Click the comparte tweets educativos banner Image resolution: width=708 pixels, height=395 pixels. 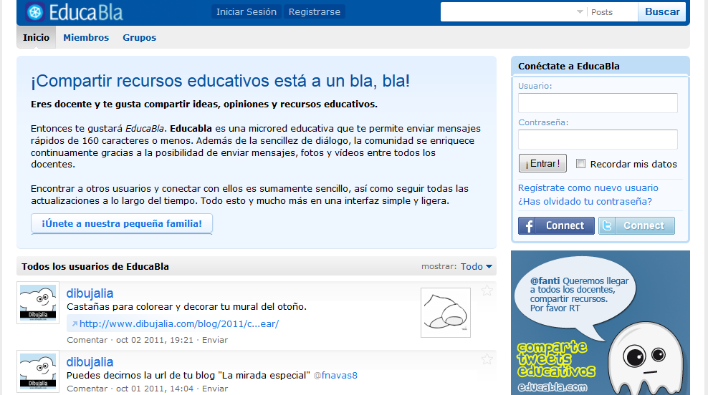click(x=601, y=323)
